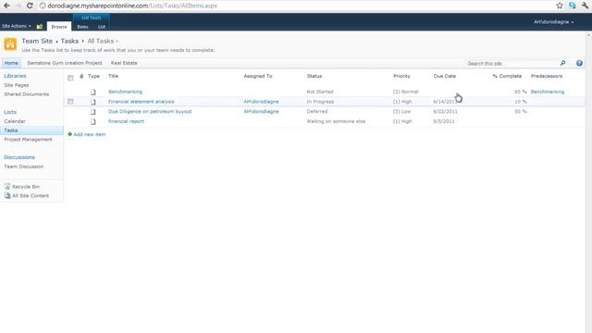Click the Team Site logo icon
This screenshot has height=333, width=592.
click(x=10, y=44)
